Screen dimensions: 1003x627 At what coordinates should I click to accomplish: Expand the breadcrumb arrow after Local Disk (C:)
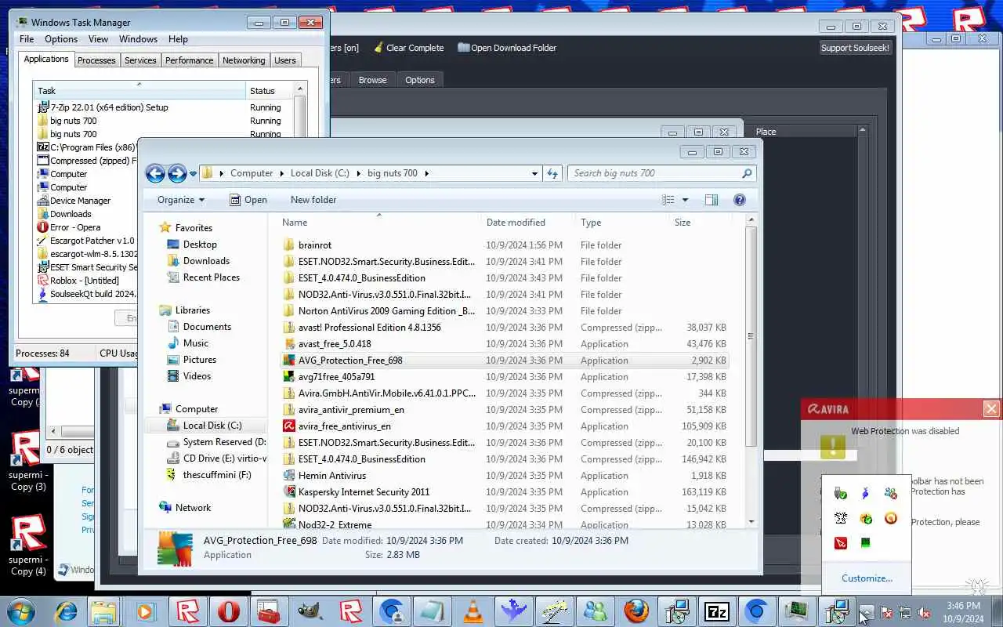359,173
